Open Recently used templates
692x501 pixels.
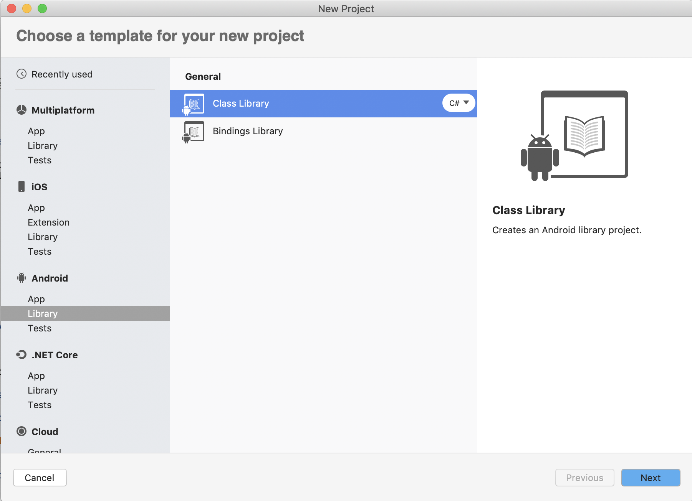pyautogui.click(x=62, y=74)
